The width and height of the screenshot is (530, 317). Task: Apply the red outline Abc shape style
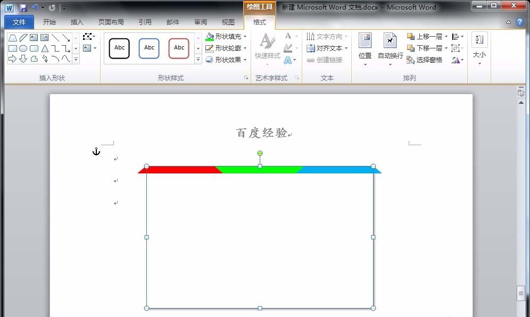(179, 48)
